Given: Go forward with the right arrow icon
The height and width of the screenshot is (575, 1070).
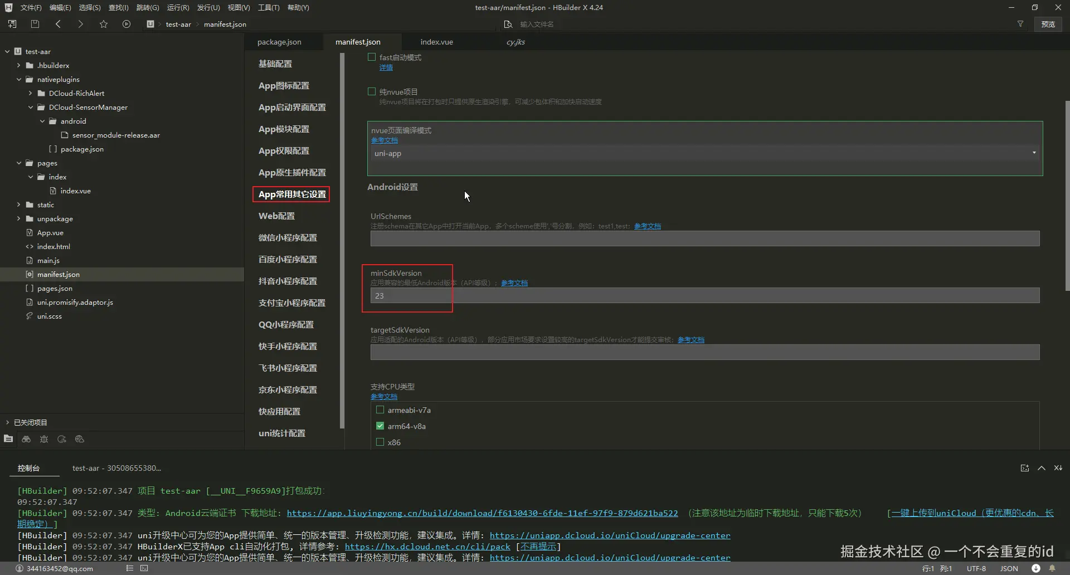Looking at the screenshot, I should point(81,24).
